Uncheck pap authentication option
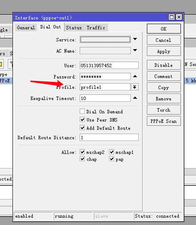This screenshot has width=196, height=225. [112, 159]
